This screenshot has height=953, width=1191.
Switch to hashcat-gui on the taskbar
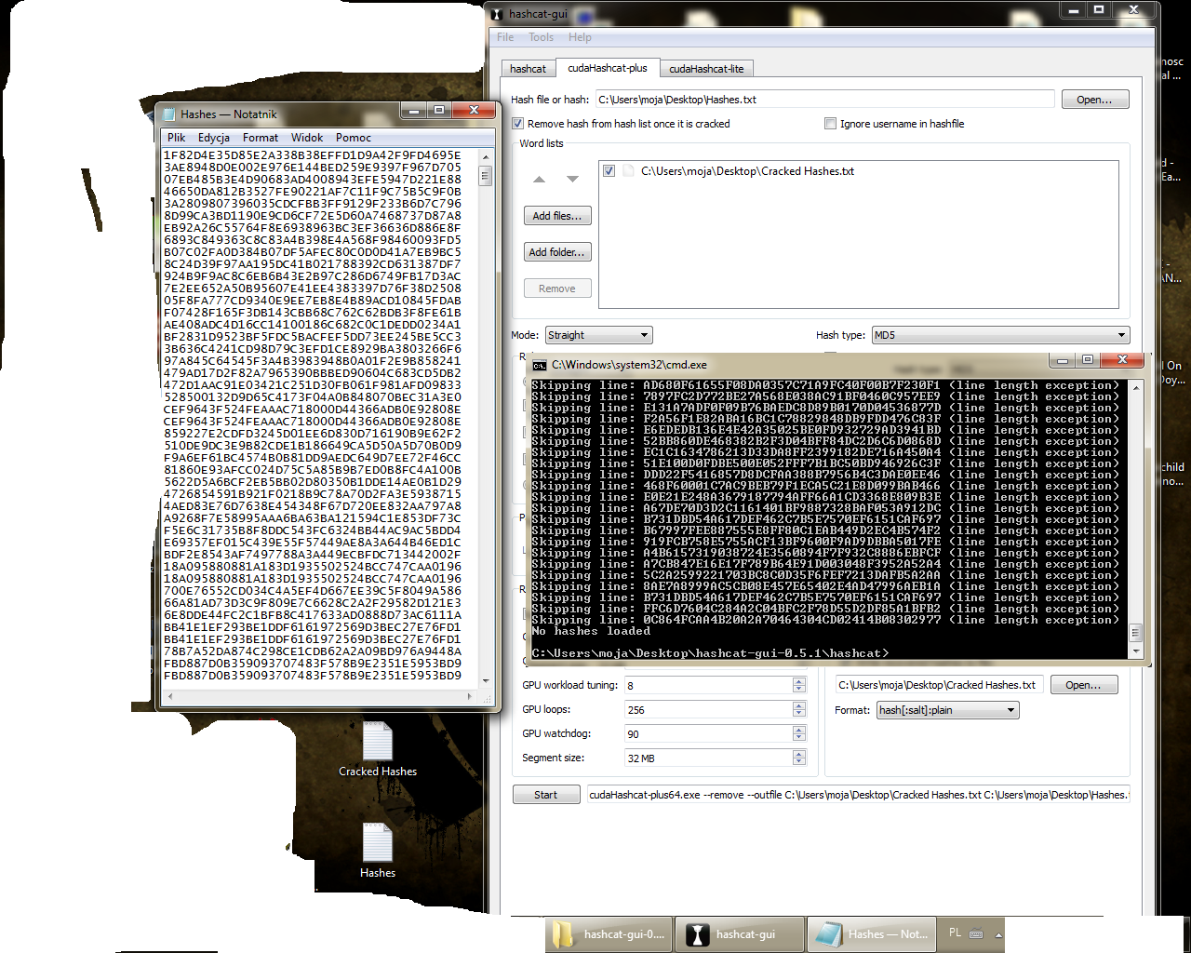(x=738, y=934)
